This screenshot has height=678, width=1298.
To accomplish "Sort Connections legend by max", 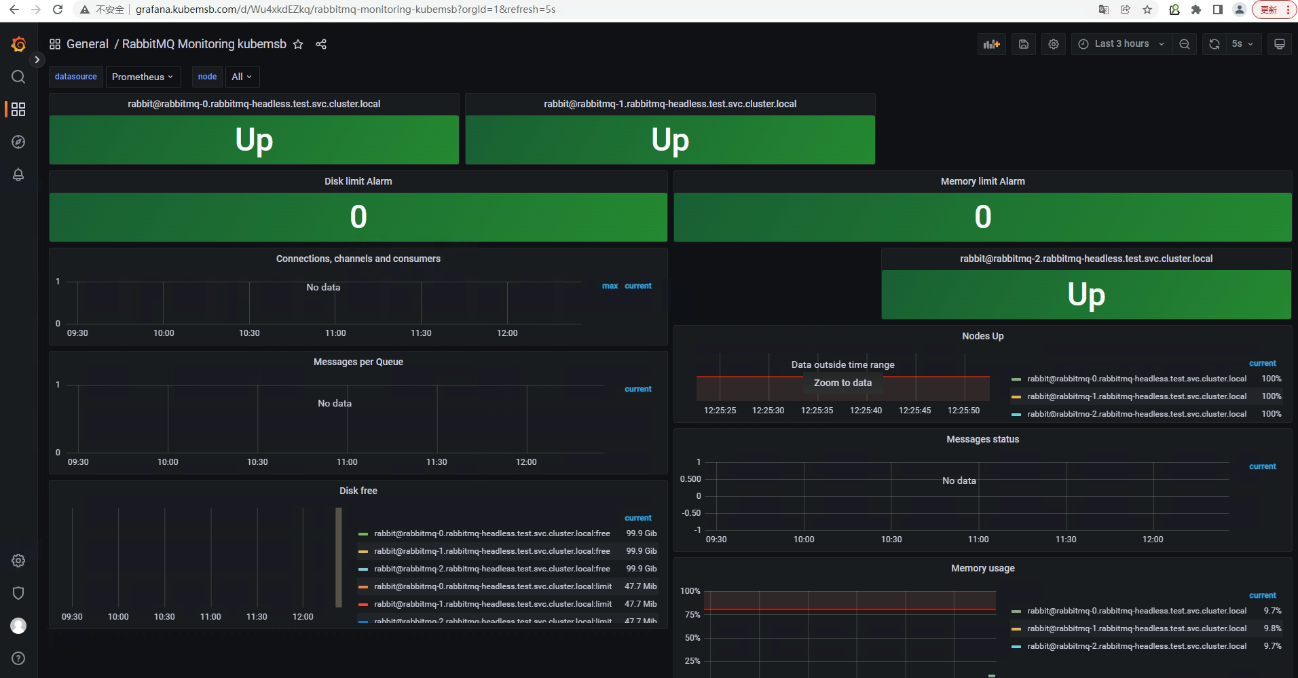I will coord(610,286).
